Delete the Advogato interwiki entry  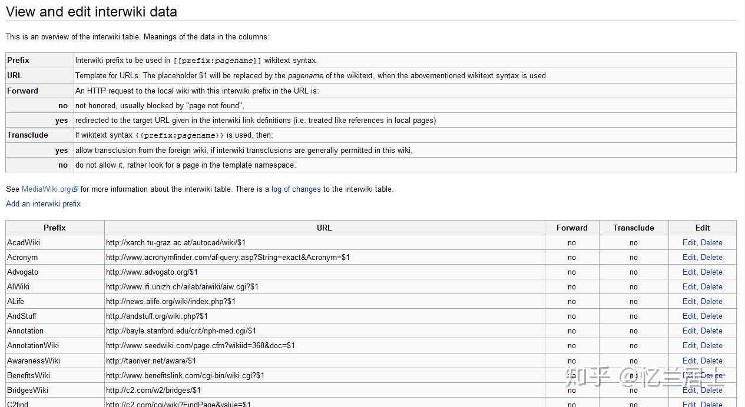click(711, 272)
